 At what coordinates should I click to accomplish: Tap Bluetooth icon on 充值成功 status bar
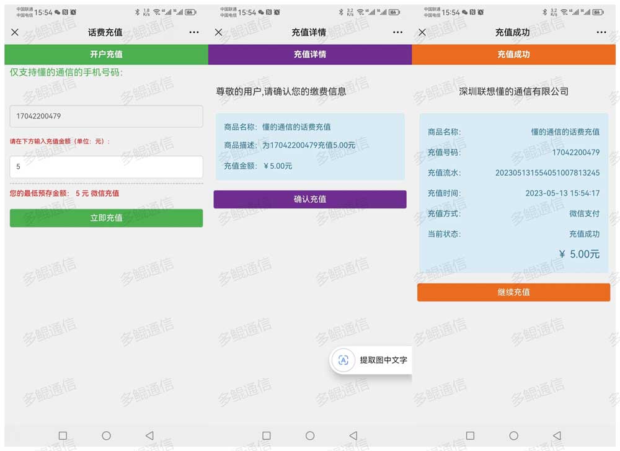pos(545,12)
